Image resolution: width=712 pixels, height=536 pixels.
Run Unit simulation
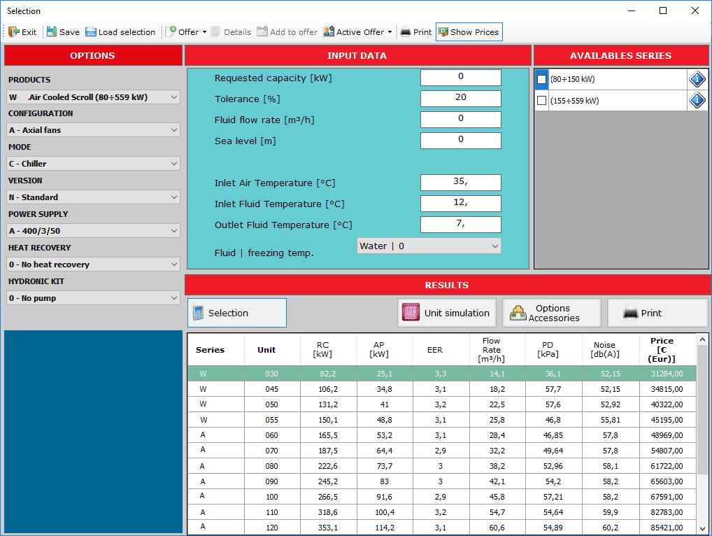(x=447, y=313)
